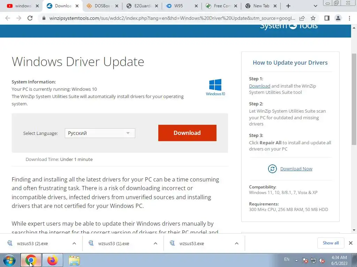Open the Windows Start menu

[x=9, y=260]
